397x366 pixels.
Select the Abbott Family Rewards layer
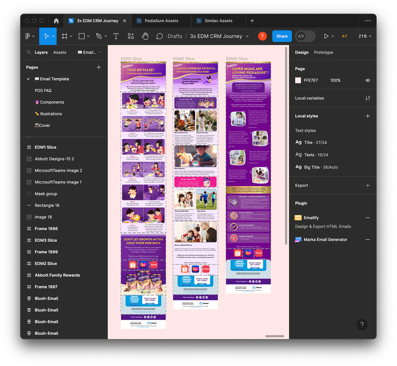[57, 275]
